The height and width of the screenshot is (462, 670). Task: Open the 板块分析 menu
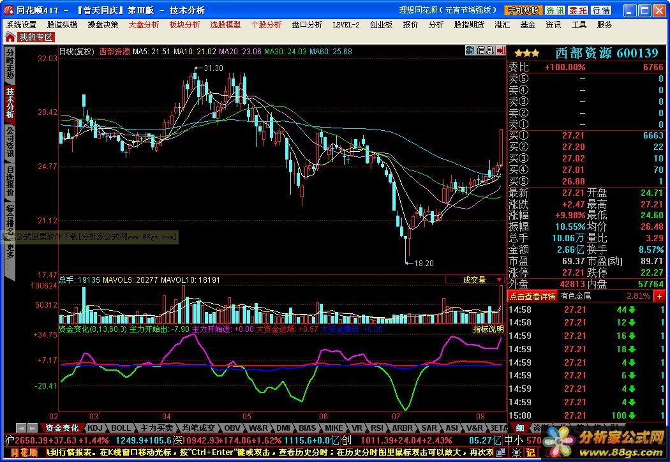[184, 25]
